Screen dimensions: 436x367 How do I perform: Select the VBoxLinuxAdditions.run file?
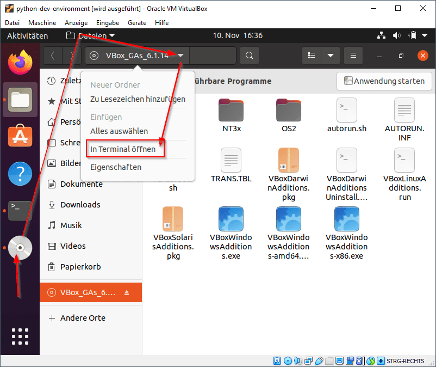[x=404, y=173]
